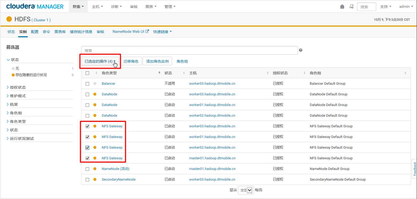Uncheck the NFS Gateway master01 checkbox
The width and height of the screenshot is (417, 199).
pyautogui.click(x=87, y=158)
